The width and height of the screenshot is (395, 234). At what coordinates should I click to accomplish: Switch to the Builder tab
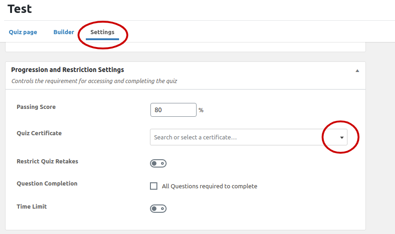(x=64, y=32)
